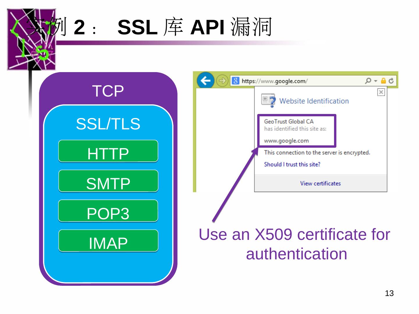419x314 pixels.
Task: Click the browser back arrow button
Action: (206, 80)
